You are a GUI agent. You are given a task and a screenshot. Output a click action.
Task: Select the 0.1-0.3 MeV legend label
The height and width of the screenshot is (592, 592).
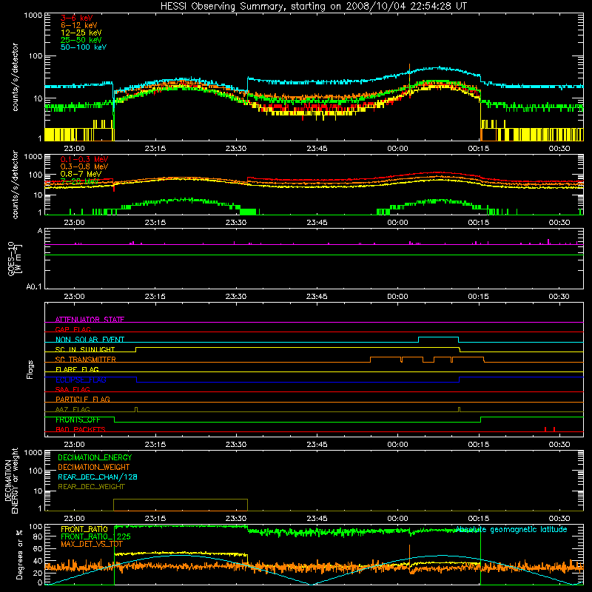pos(84,159)
